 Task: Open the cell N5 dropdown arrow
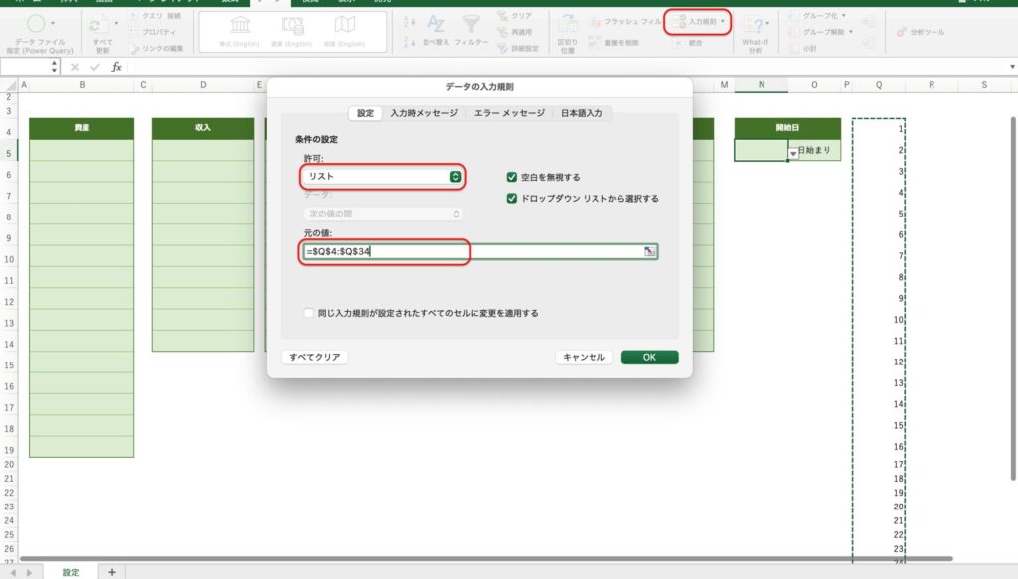tap(793, 153)
